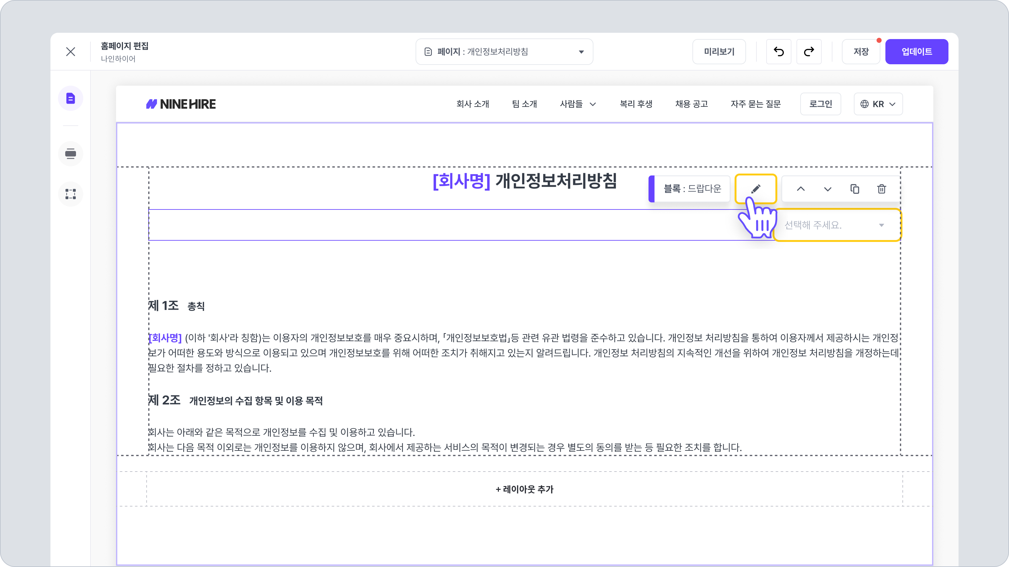
Task: Click the redo arrow icon
Action: pos(809,52)
